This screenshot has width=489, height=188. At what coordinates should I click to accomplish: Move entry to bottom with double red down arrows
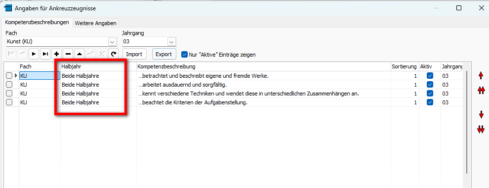click(x=481, y=129)
